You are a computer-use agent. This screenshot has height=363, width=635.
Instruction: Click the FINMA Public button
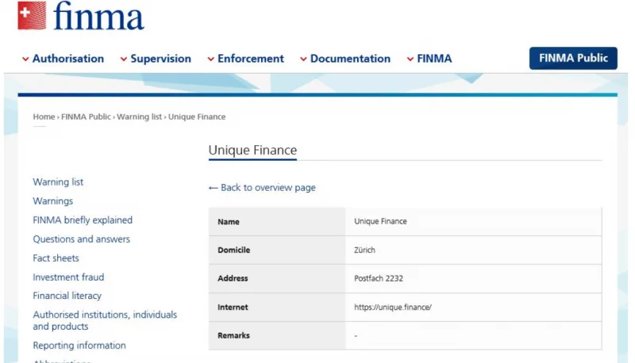[573, 58]
